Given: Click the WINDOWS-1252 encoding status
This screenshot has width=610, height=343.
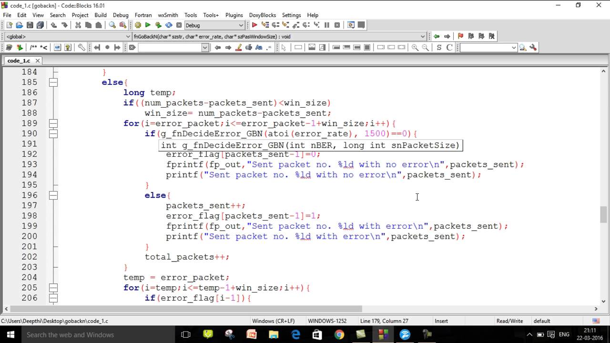Looking at the screenshot, I should pyautogui.click(x=327, y=321).
